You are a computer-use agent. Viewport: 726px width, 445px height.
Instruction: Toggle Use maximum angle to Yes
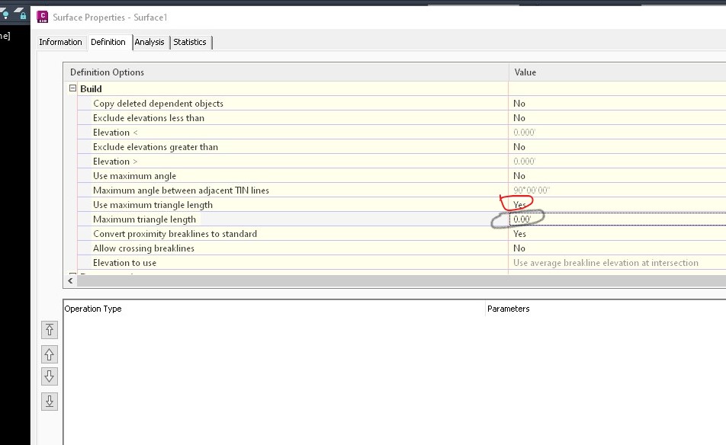click(x=534, y=175)
